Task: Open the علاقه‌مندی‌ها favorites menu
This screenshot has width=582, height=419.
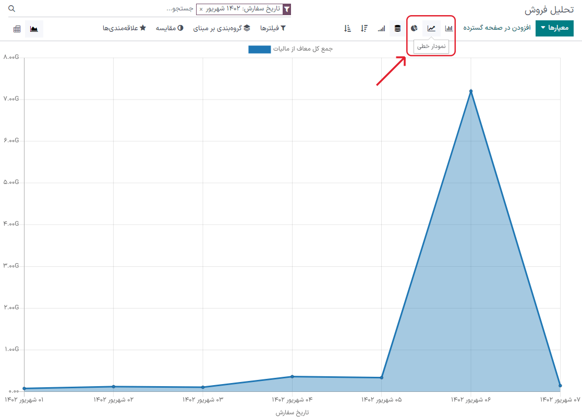Action: coord(124,28)
